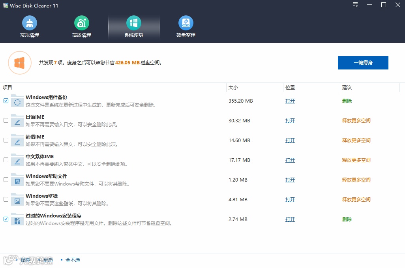This screenshot has width=405, height=268.
Task: Open the 高级清理 icon
Action: coord(82,23)
